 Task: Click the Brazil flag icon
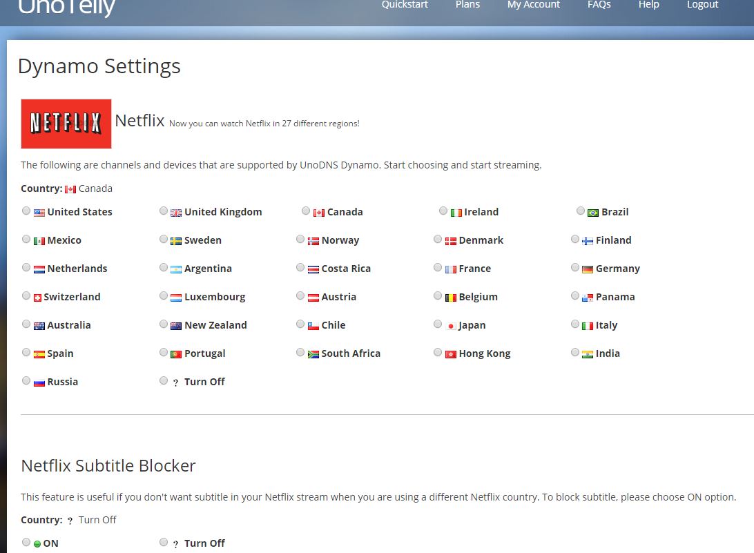click(593, 213)
